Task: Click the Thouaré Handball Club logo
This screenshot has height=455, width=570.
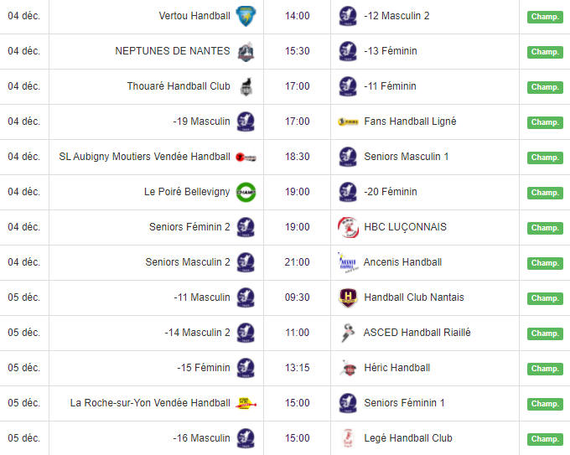Action: [x=246, y=86]
